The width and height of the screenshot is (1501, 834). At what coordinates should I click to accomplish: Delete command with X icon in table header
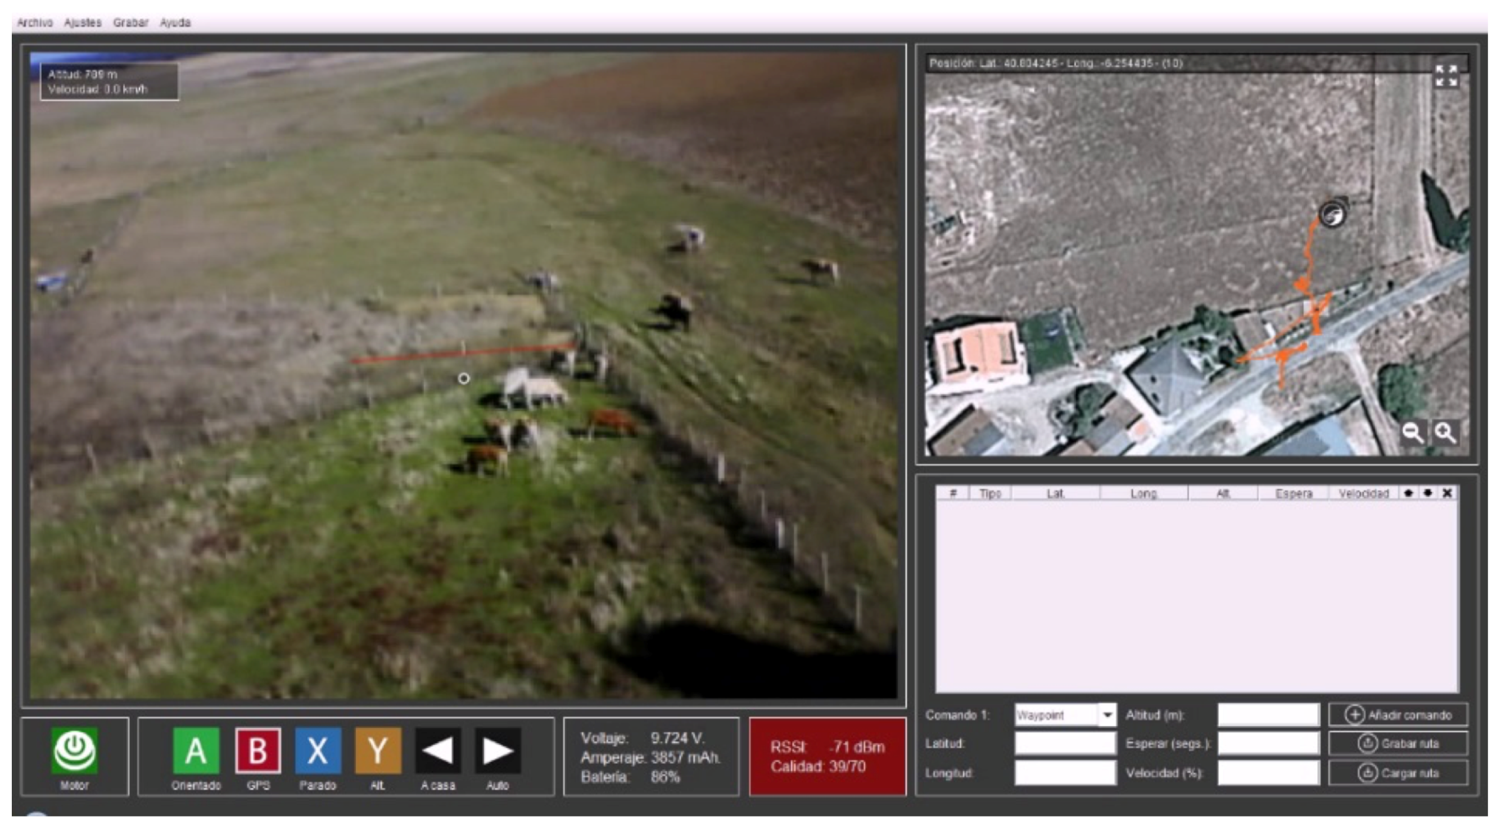tap(1447, 493)
